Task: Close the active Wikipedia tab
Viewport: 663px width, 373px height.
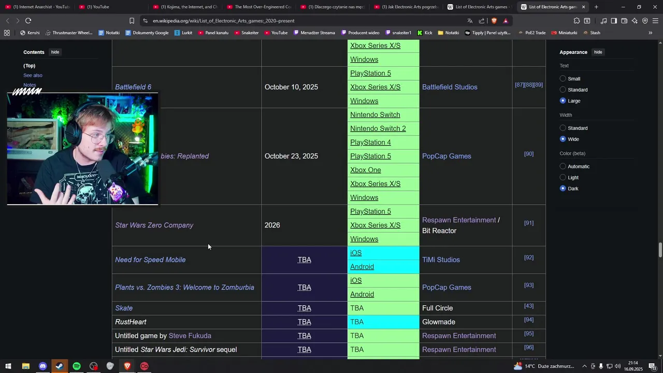Action: tap(584, 7)
